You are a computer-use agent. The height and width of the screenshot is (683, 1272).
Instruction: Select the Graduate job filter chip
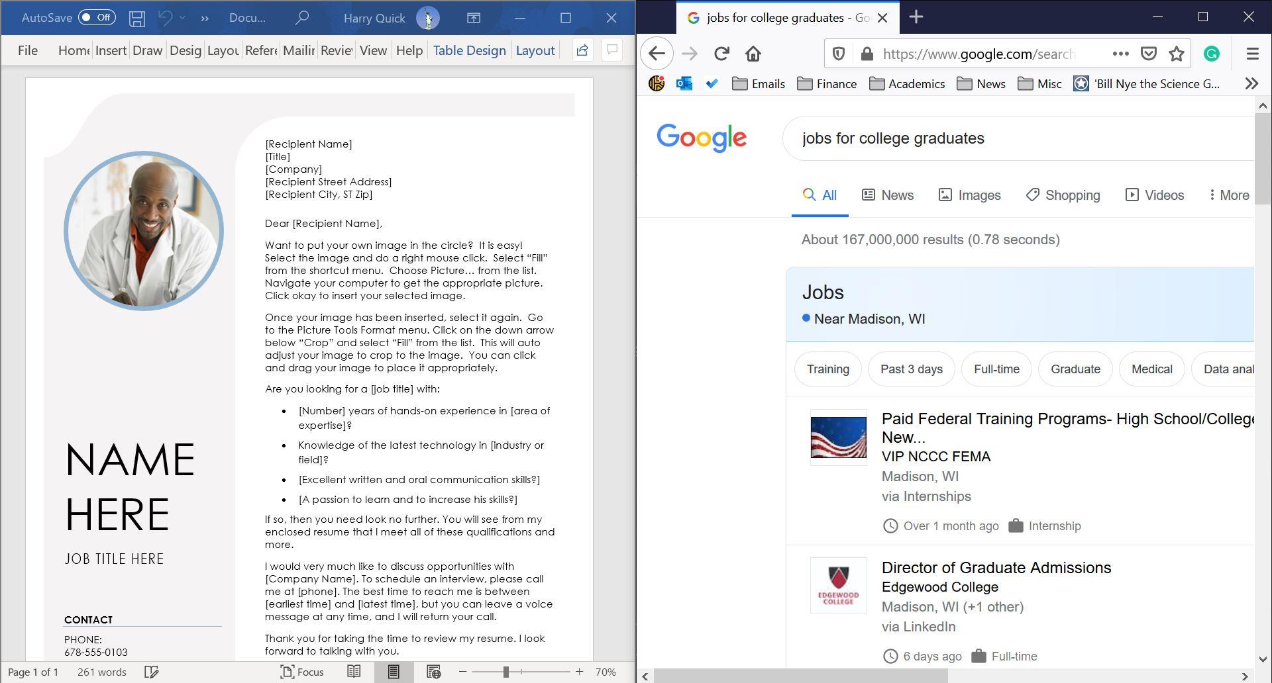[1075, 369]
